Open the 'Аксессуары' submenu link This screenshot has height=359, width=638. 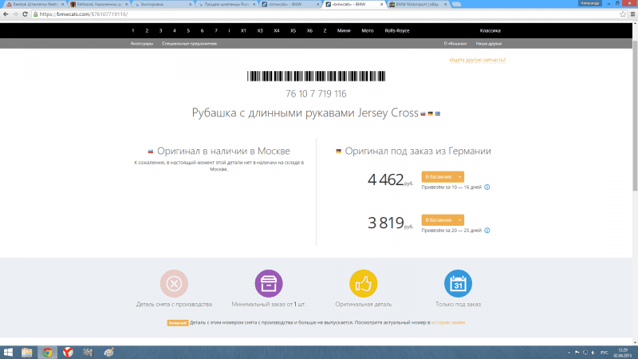(x=142, y=44)
